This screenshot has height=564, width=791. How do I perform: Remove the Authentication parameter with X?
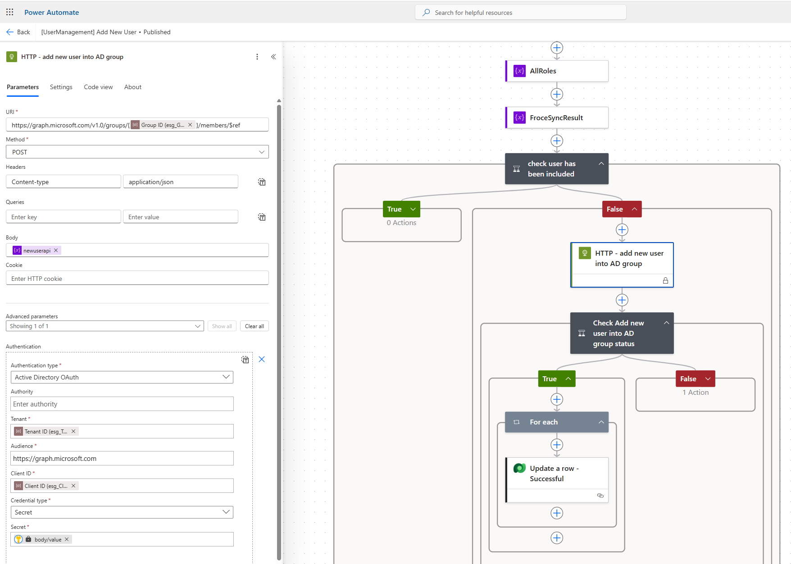(262, 359)
